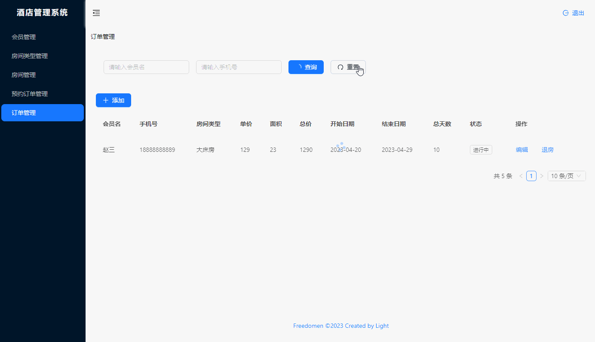This screenshot has height=342, width=595.
Task: Focus the 请输入手机号 input field
Action: 239,67
